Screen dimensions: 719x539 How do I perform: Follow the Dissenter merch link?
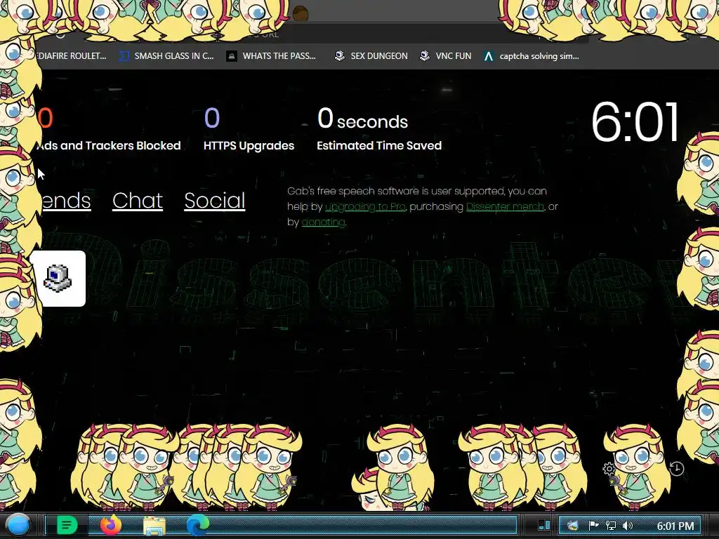[505, 207]
